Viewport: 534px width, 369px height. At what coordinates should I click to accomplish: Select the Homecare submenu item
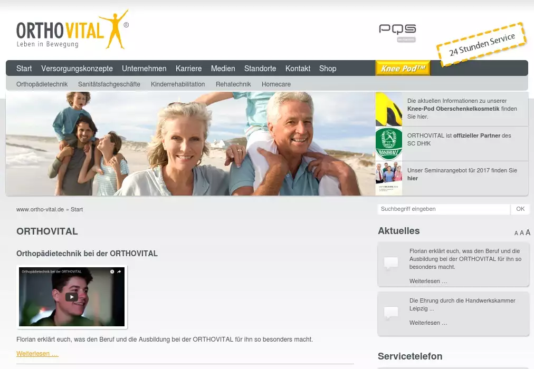276,84
